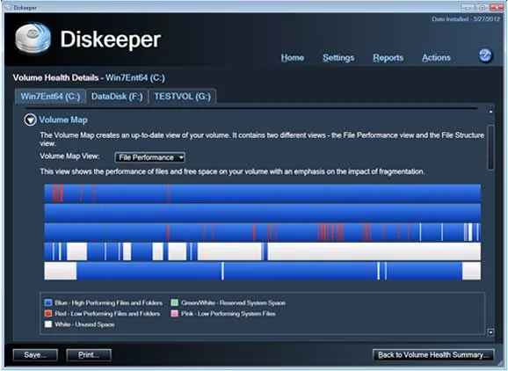This screenshot has width=508, height=371.
Task: Select the Win7Ent64 (C:) tab
Action: click(50, 96)
